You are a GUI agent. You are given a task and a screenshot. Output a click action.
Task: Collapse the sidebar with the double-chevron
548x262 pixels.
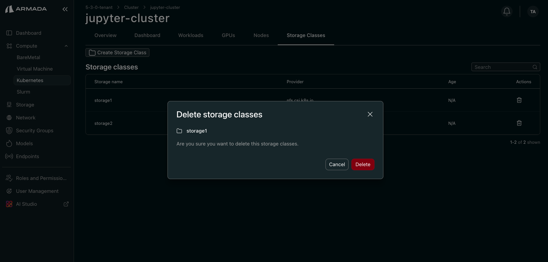[65, 9]
